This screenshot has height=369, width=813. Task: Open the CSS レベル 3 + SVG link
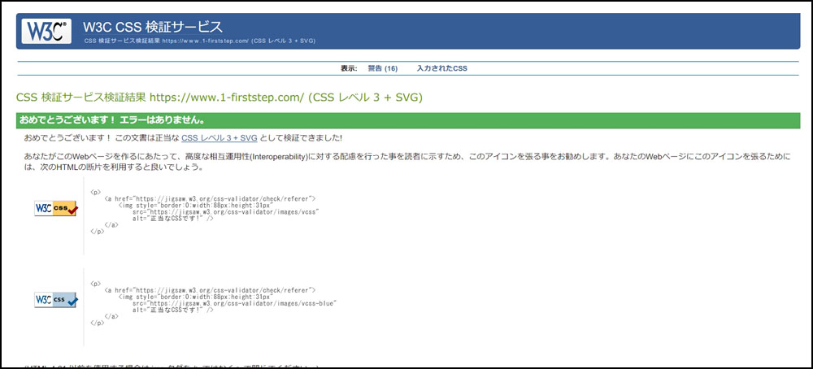point(220,138)
